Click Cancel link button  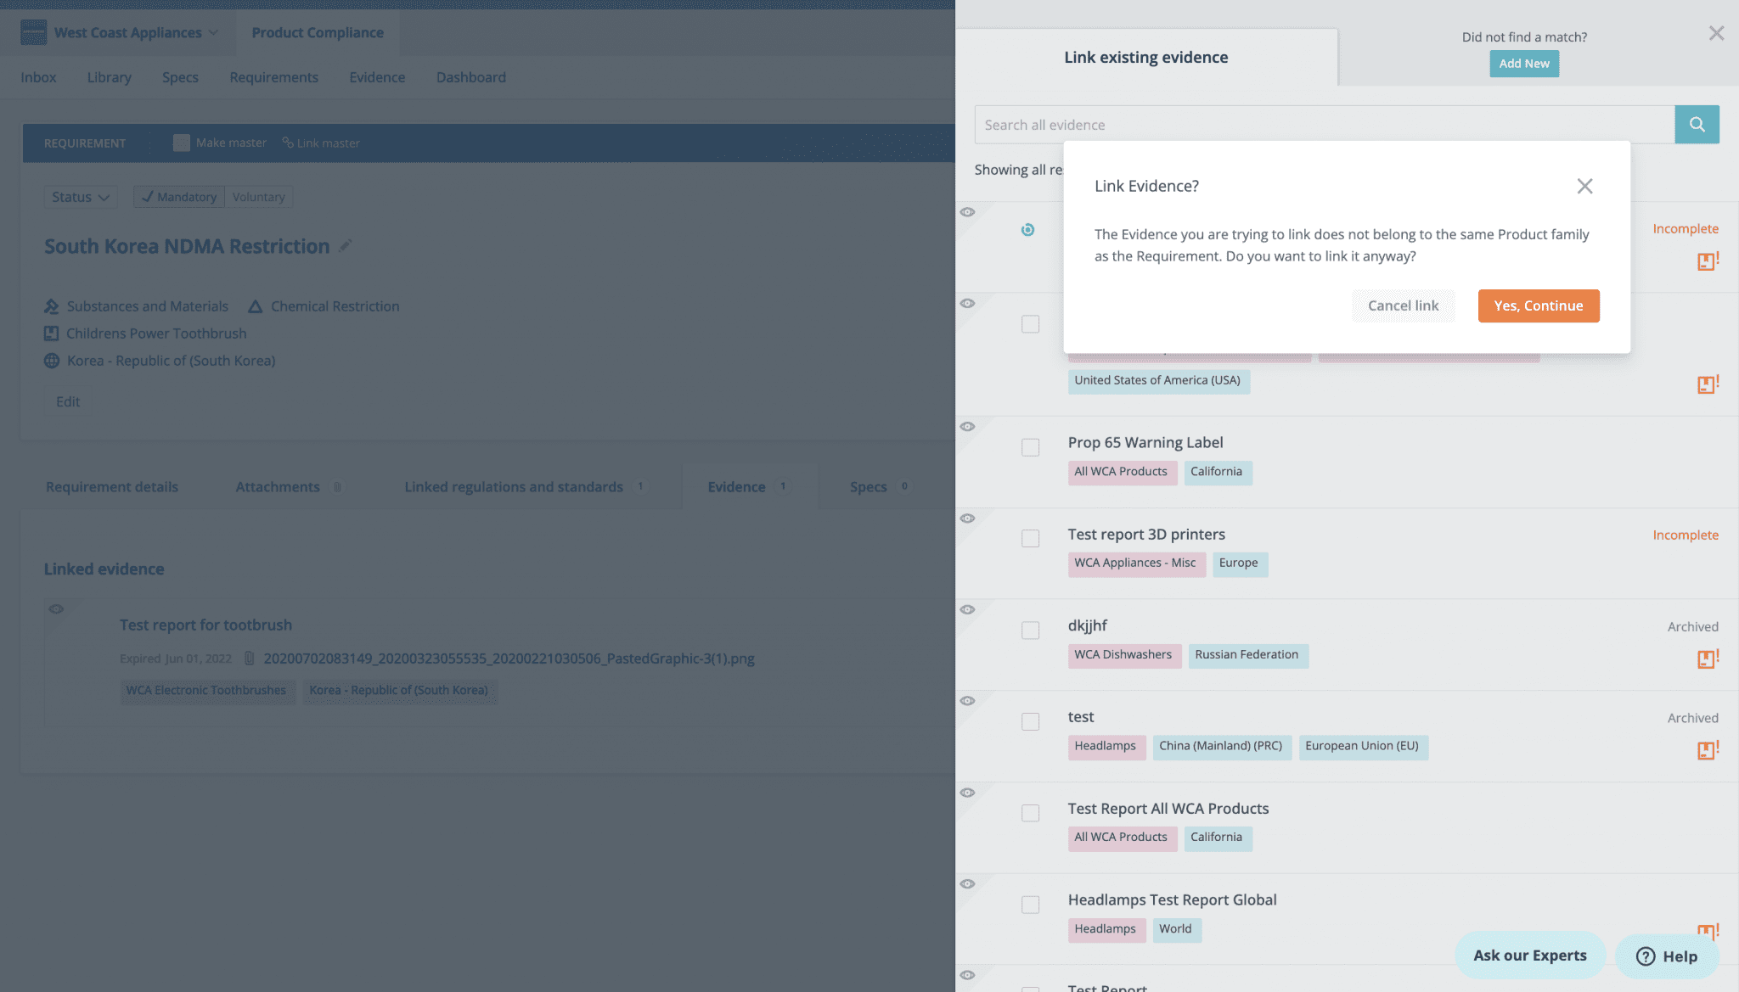tap(1403, 305)
